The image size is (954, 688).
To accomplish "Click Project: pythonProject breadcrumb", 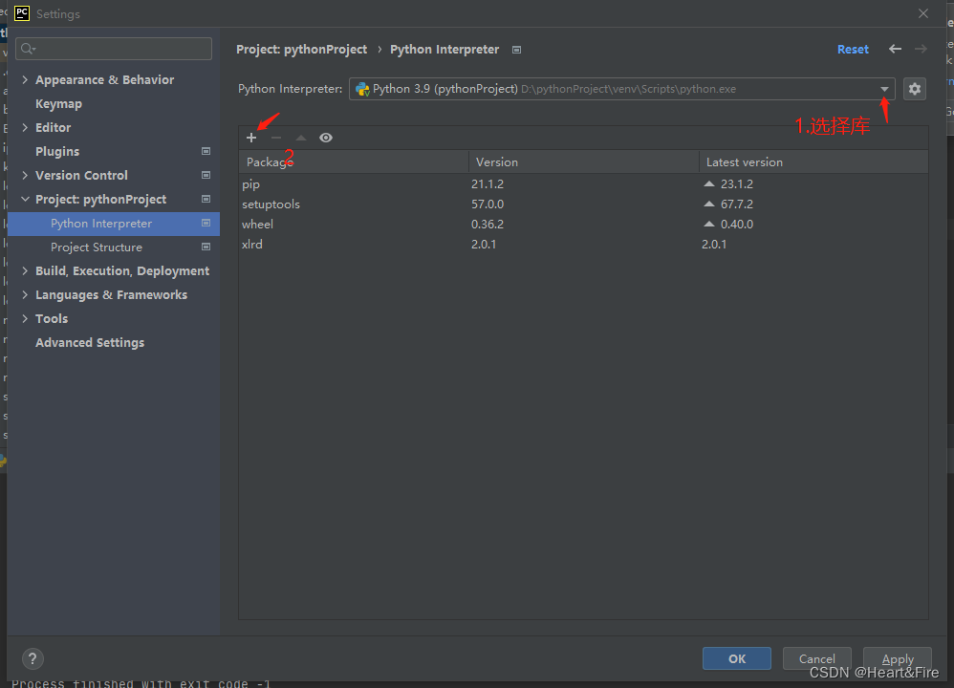I will click(302, 50).
